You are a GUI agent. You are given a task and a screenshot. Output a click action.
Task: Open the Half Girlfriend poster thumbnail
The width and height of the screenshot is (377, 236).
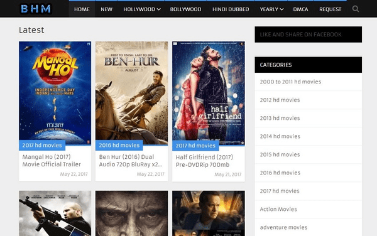pos(209,94)
